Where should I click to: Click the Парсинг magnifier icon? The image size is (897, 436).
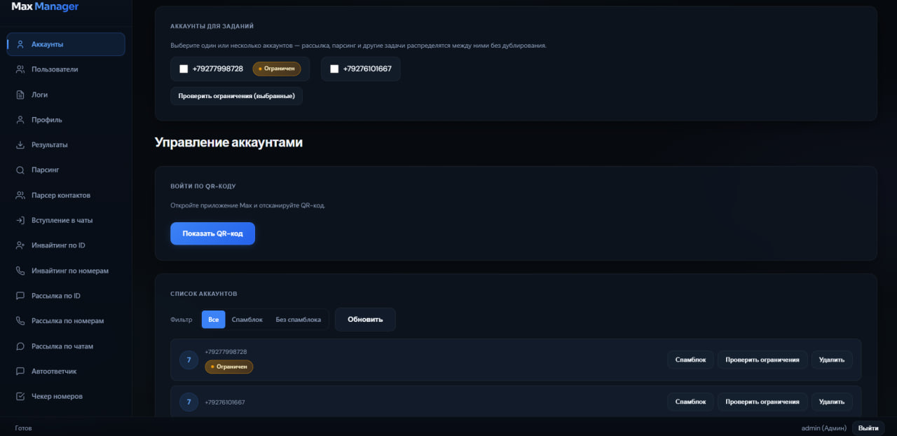[x=20, y=170]
